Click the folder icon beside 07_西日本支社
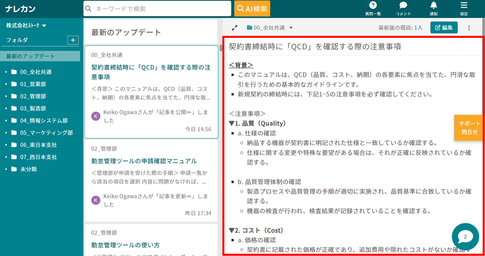This screenshot has height=256, width=485. tap(14, 157)
